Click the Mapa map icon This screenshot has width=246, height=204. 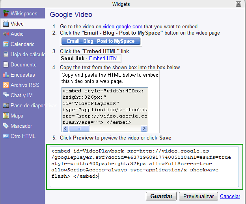(6, 116)
